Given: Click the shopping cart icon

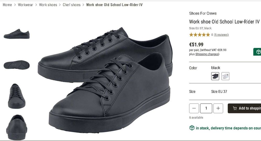Looking at the screenshot, I should (x=235, y=108).
